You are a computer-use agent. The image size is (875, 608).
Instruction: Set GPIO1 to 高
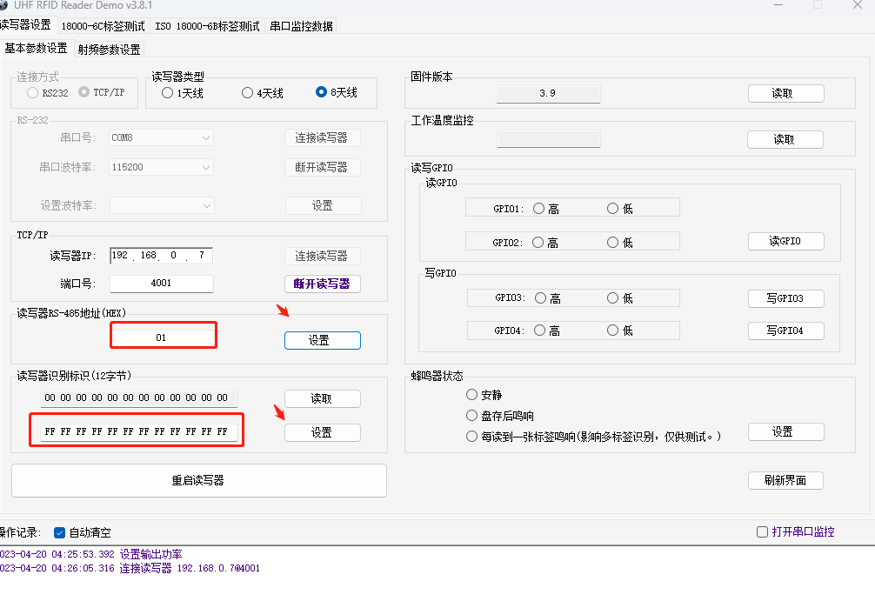pyautogui.click(x=538, y=209)
